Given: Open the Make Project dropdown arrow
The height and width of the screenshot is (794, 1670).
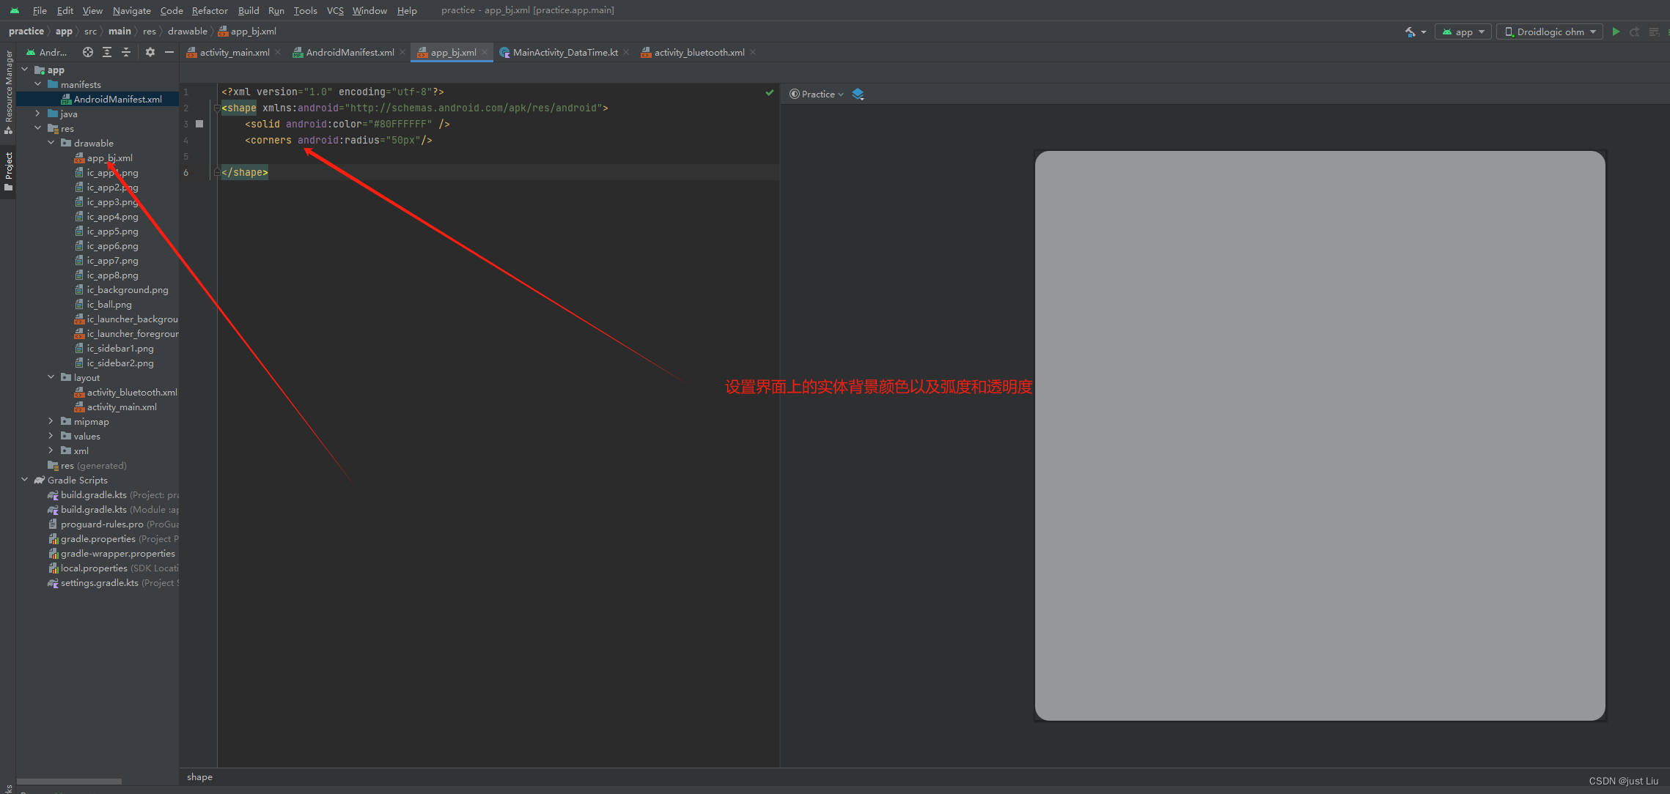Looking at the screenshot, I should tap(1424, 32).
